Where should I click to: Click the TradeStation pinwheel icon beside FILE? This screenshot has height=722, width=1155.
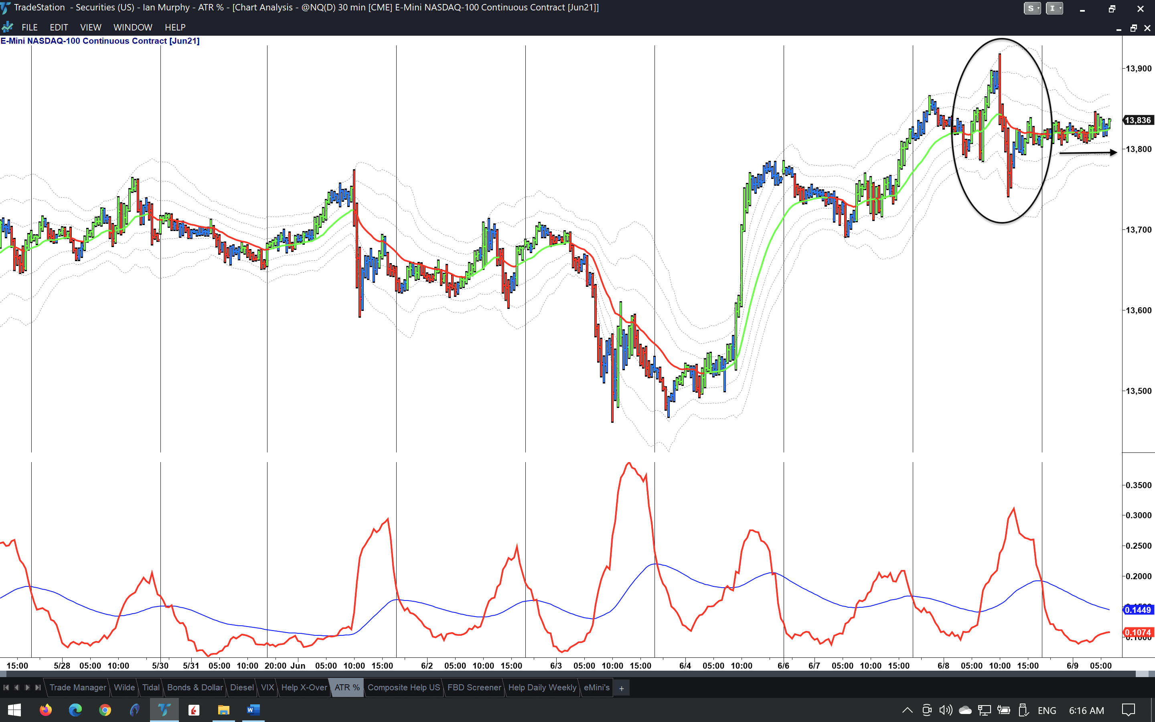pyautogui.click(x=7, y=27)
